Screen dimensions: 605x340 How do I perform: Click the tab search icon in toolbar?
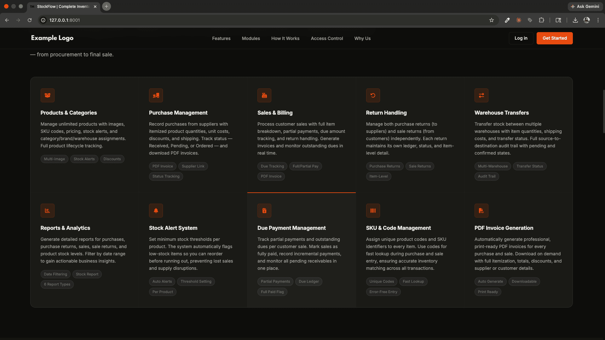point(558,20)
